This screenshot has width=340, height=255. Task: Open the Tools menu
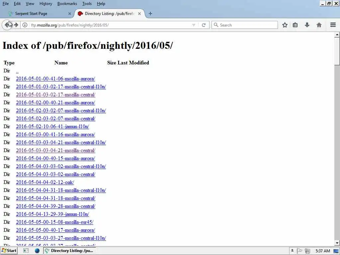tap(87, 4)
